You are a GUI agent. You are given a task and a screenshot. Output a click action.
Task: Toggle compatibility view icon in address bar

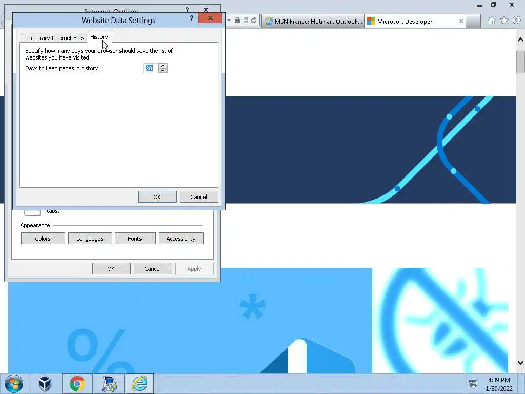coord(246,21)
